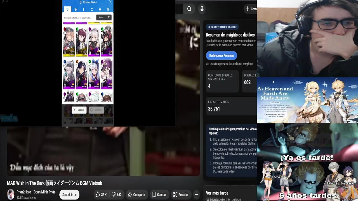Select the ALL filter tab in Synchro Device

(67, 9)
